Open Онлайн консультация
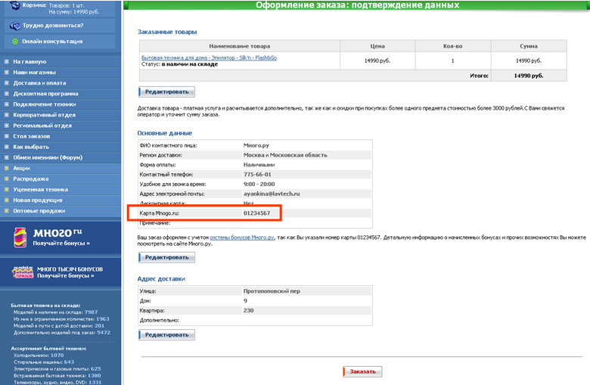The height and width of the screenshot is (385, 590). click(x=52, y=42)
